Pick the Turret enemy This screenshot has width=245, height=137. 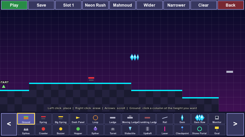(113, 130)
